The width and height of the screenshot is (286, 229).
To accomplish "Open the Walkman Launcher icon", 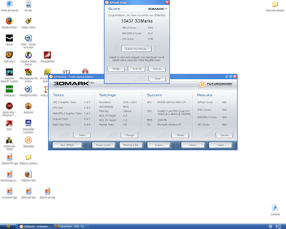I will pos(28,126).
